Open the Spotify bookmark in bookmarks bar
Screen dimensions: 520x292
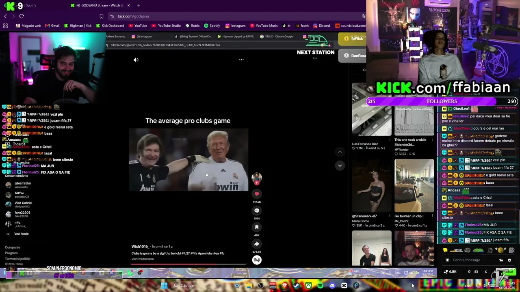212,26
